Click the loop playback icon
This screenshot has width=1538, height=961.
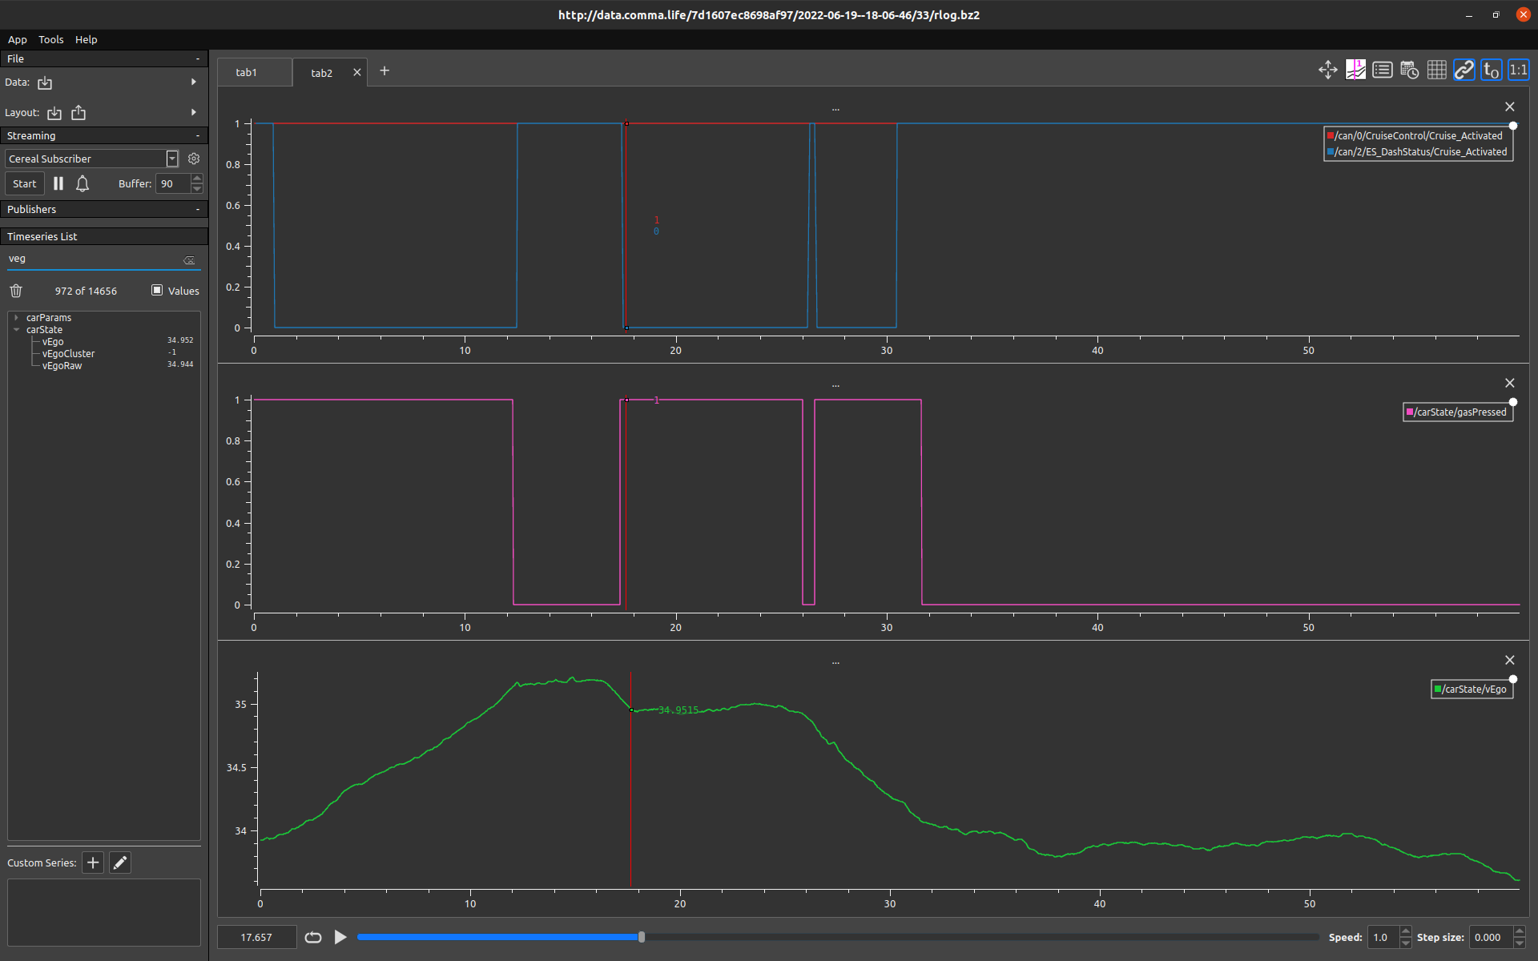313,937
